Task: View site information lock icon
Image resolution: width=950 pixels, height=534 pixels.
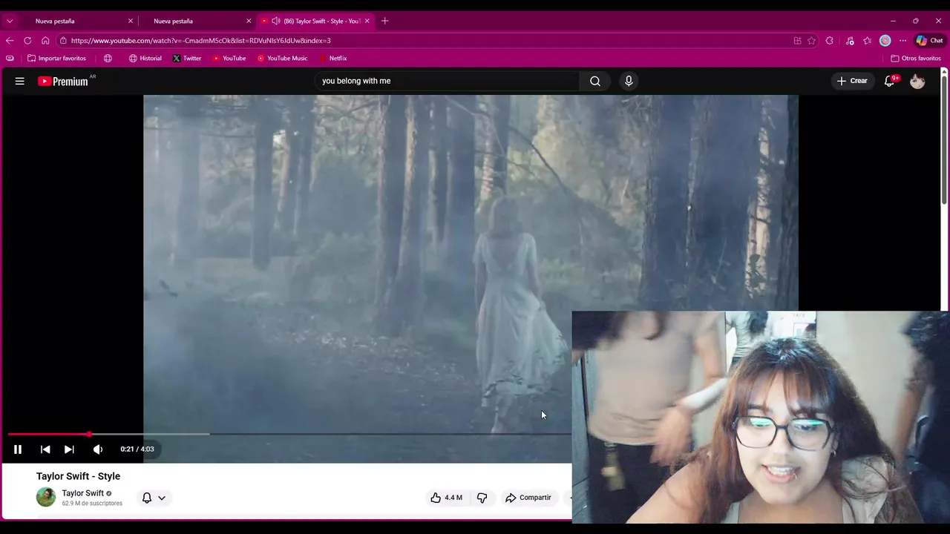Action: click(x=63, y=41)
